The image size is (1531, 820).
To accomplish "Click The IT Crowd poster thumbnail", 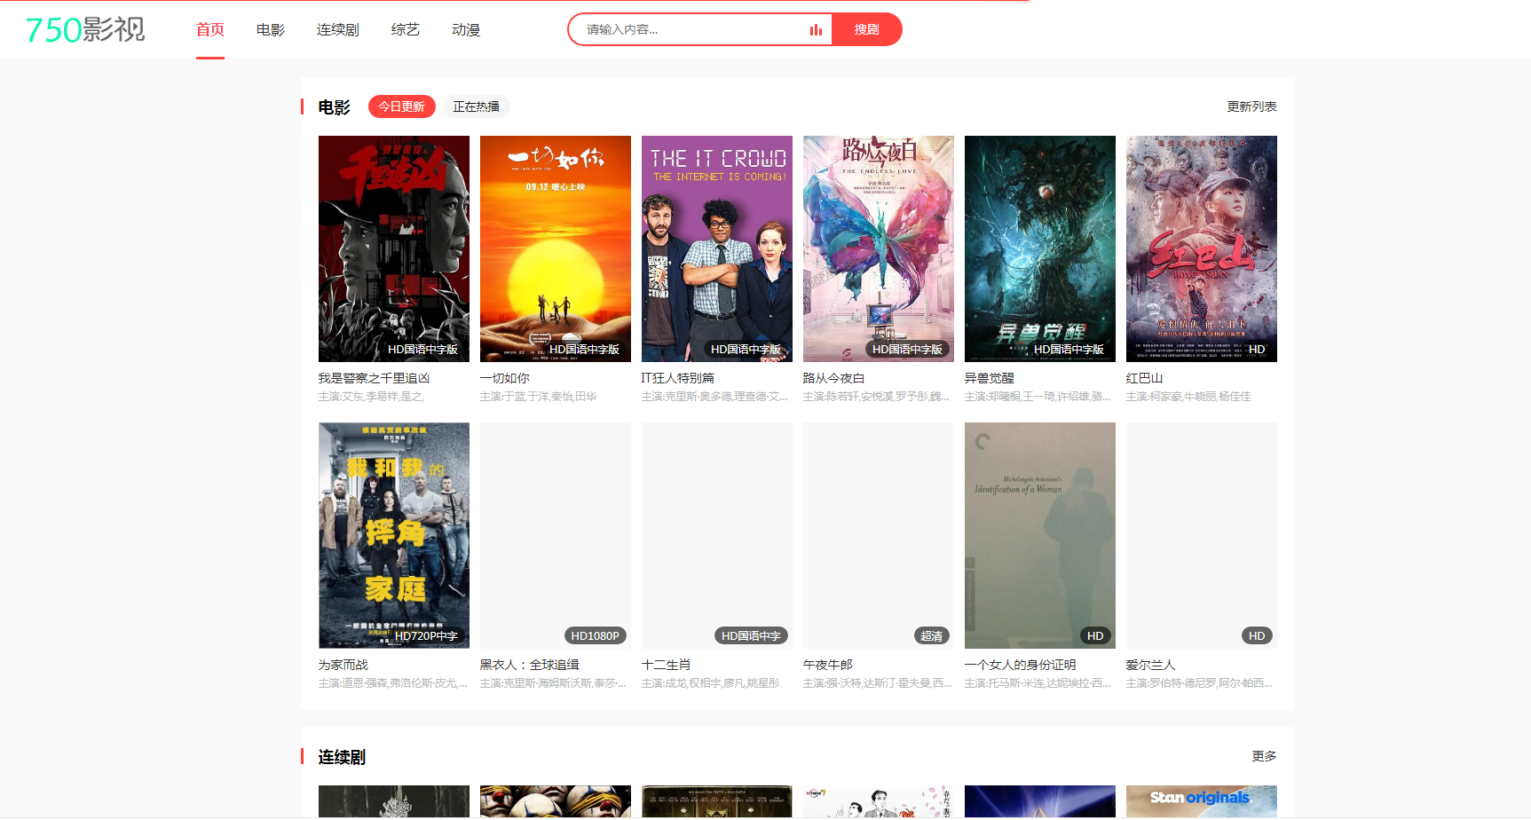I will [x=717, y=248].
